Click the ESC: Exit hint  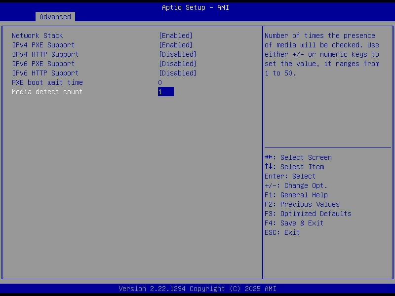click(x=282, y=232)
